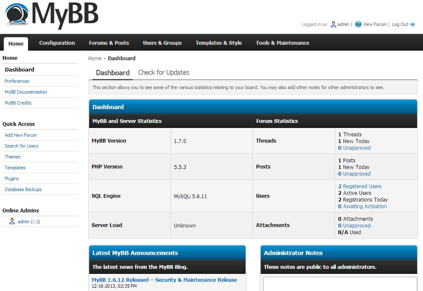Open MyBB Documentation link
The image size is (423, 291).
click(x=26, y=92)
